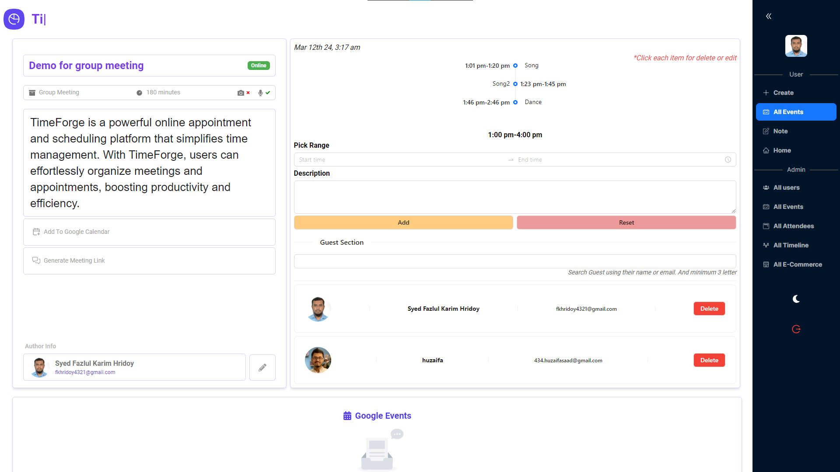Delete guest huzaifa from list
Screen dimensions: 840x472
709,360
